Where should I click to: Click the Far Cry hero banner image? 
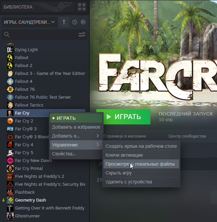tap(153, 53)
